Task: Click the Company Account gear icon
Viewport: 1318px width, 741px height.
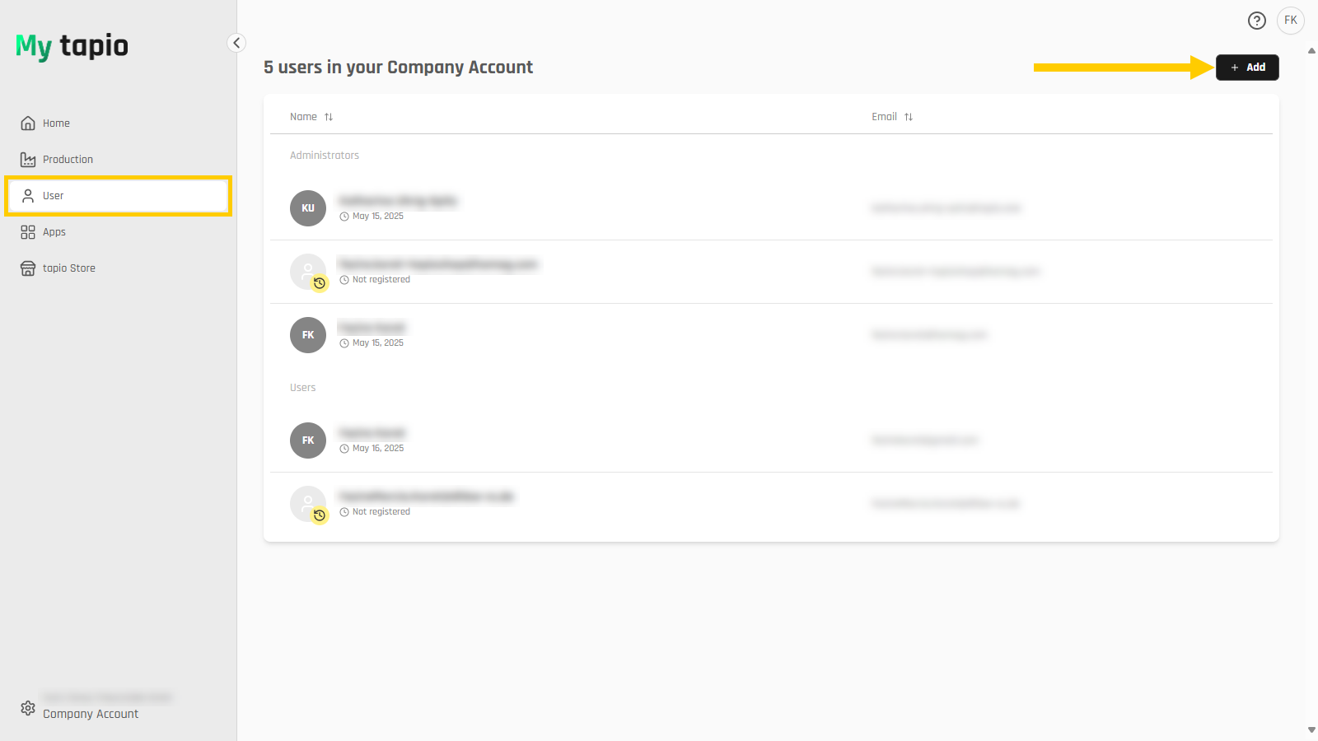Action: 28,708
